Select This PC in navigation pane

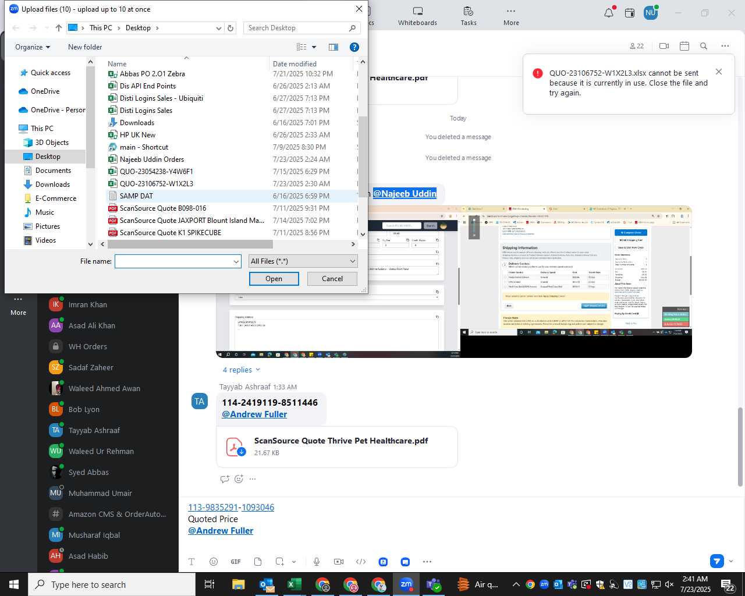coord(41,129)
